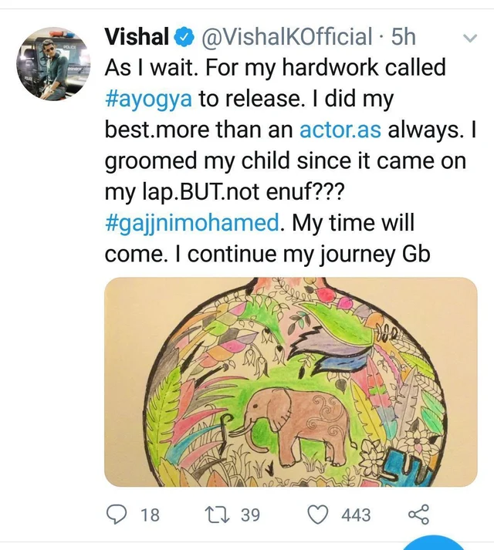View the 443 likes count
Viewport: 494px width, 550px height.
(356, 515)
